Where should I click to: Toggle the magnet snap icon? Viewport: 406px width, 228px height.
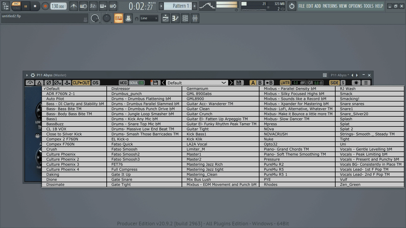point(137,19)
